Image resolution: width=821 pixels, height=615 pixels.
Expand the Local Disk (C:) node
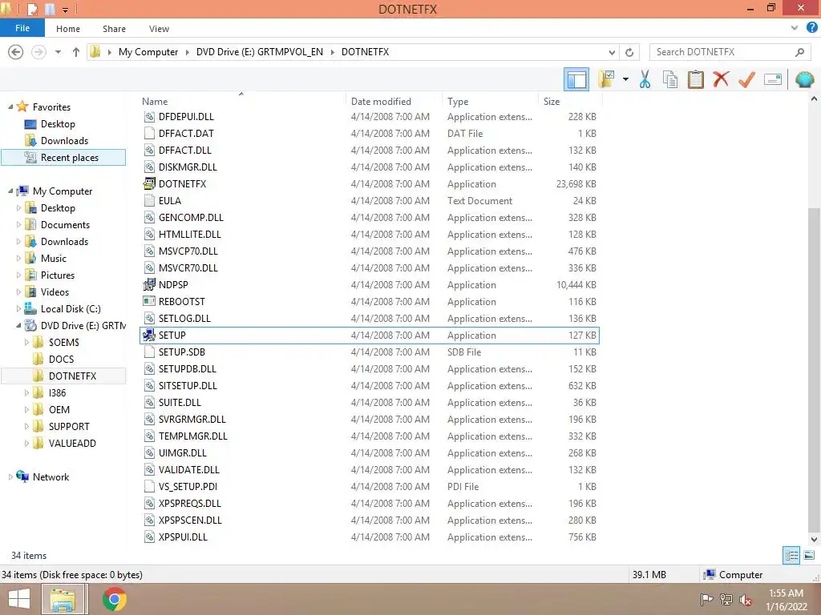tap(19, 308)
